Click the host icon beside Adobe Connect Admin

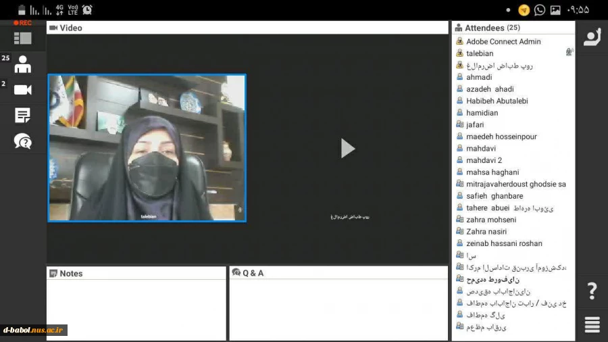click(x=459, y=41)
